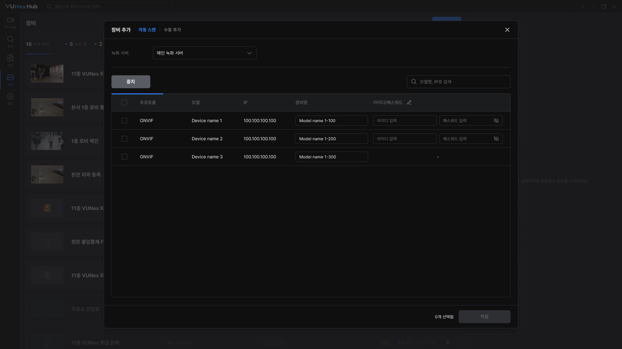The width and height of the screenshot is (622, 349).
Task: Click the 프로토콜 column header
Action: click(148, 102)
